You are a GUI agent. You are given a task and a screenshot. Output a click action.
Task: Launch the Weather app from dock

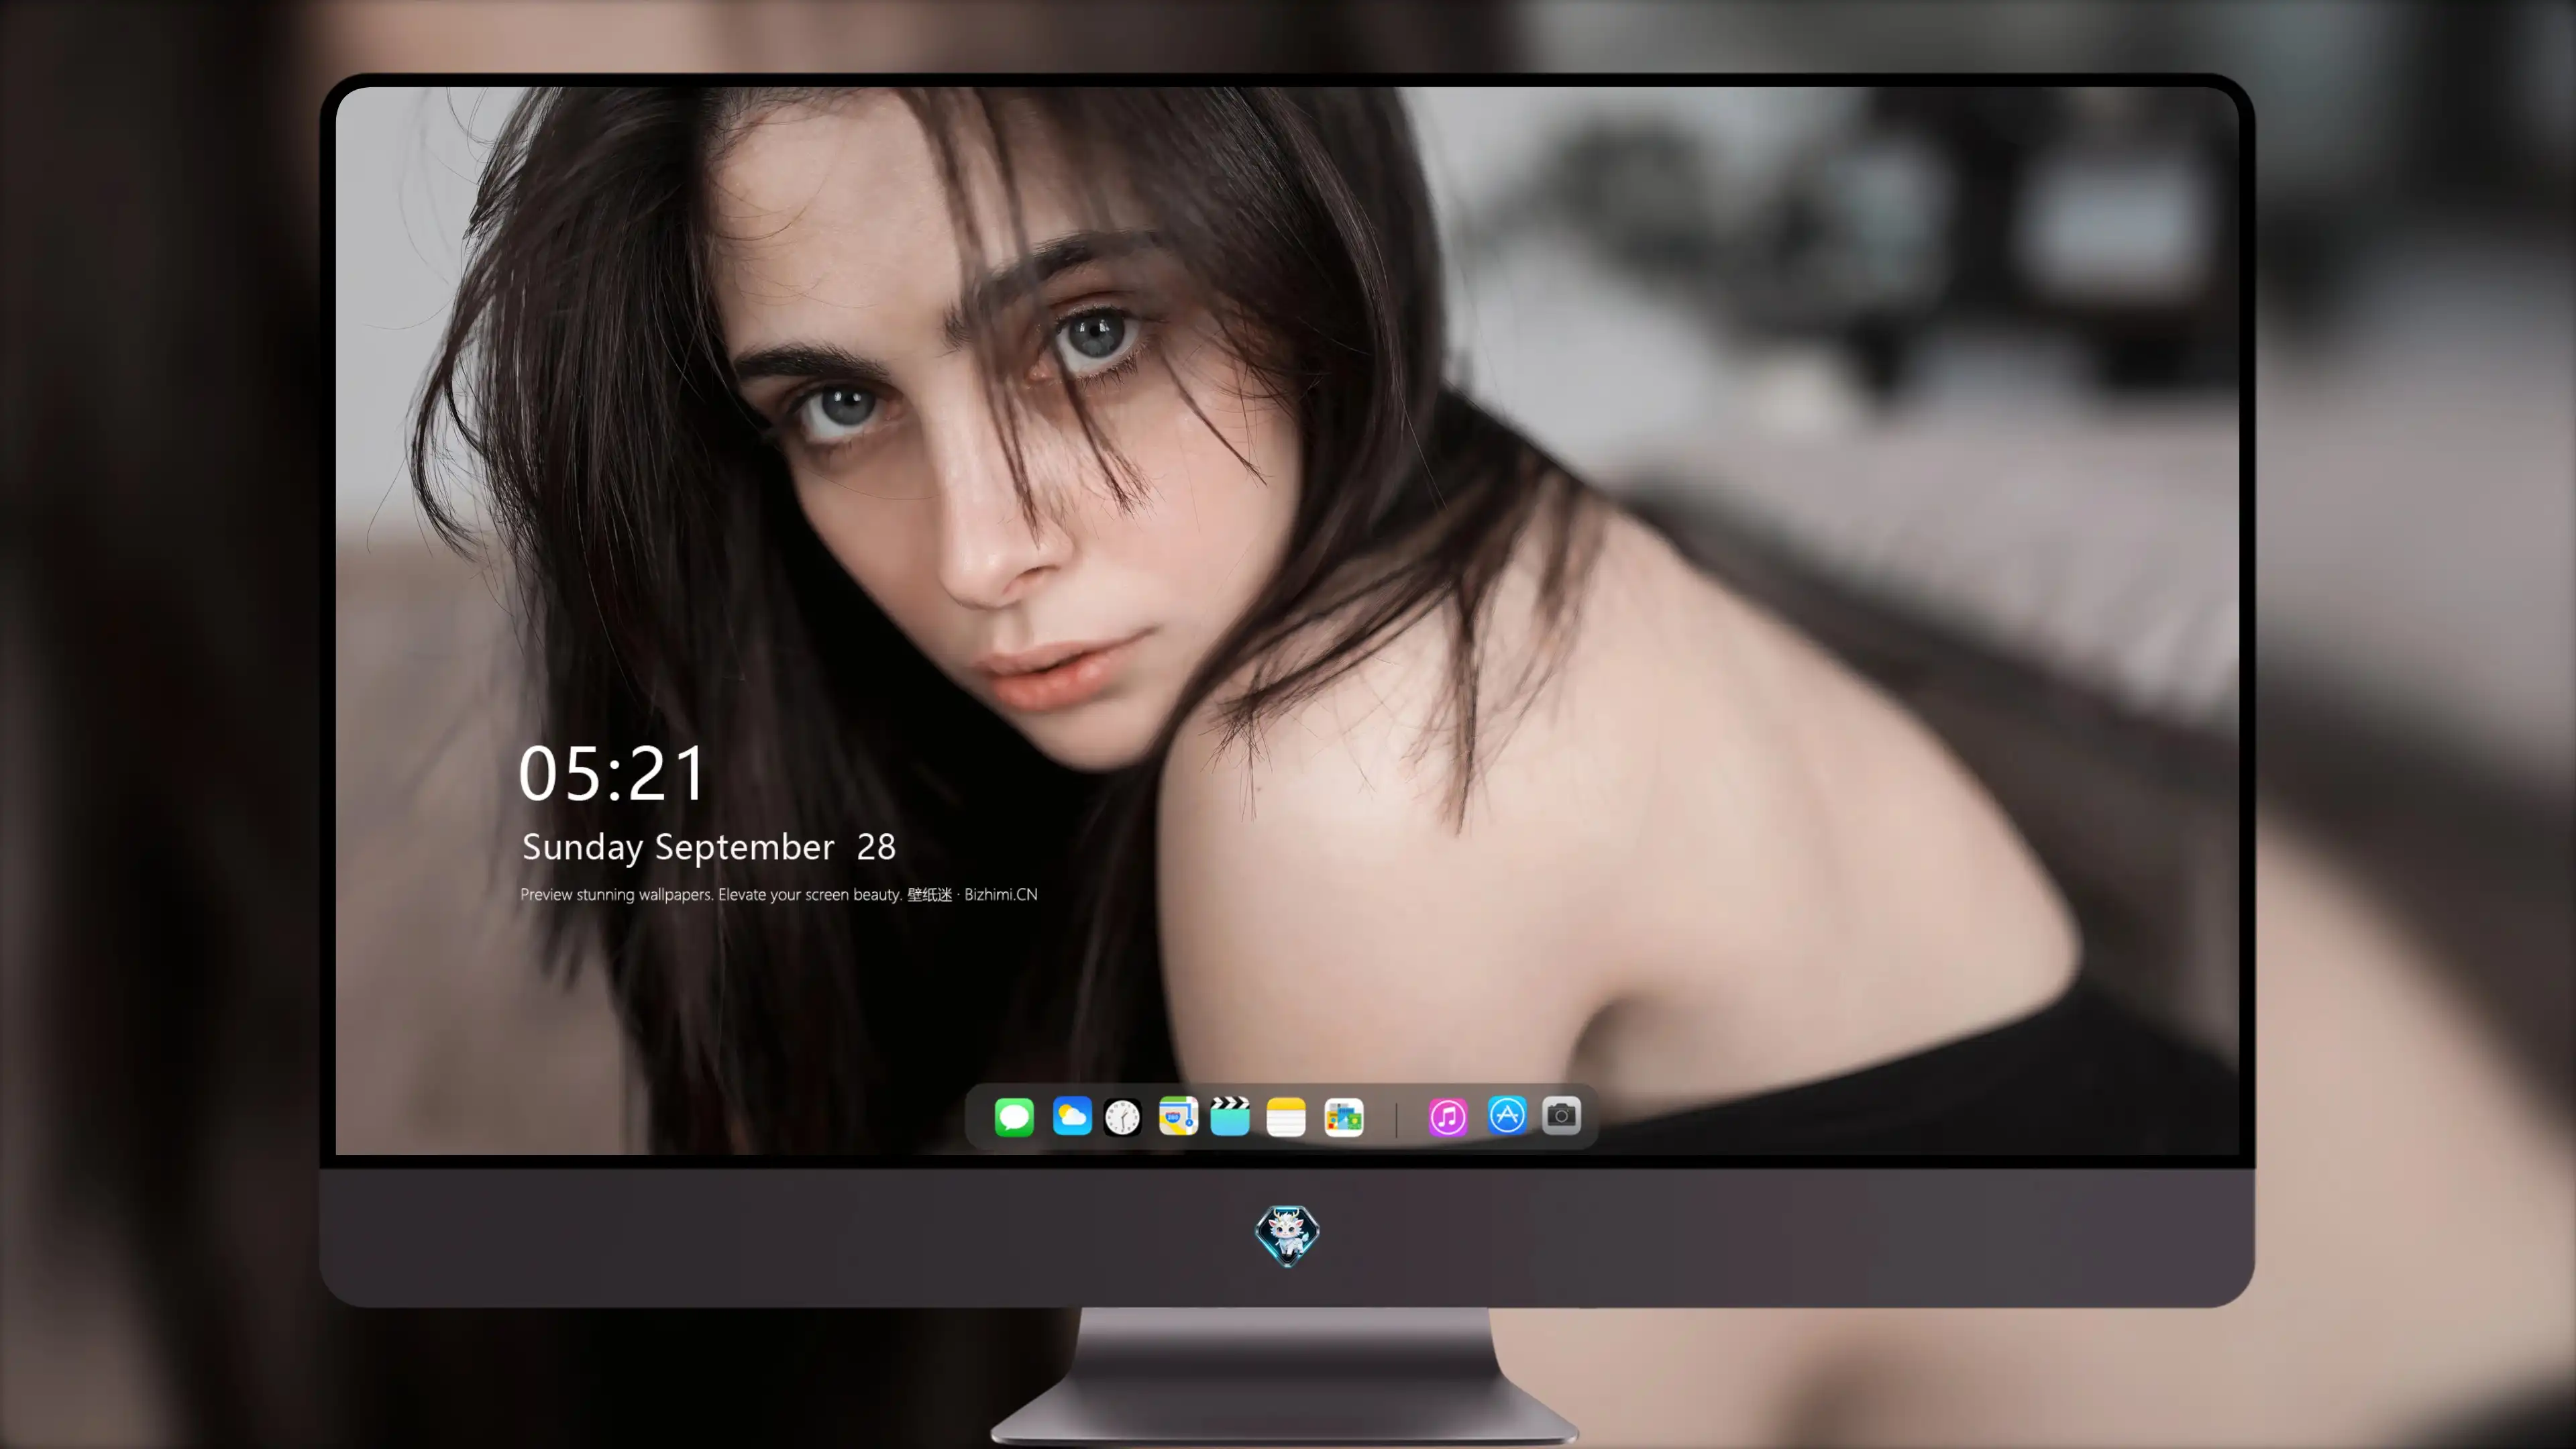pyautogui.click(x=1072, y=1116)
